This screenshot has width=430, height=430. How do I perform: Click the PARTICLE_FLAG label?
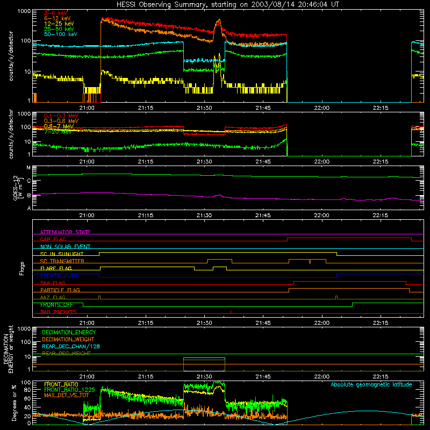(60, 290)
